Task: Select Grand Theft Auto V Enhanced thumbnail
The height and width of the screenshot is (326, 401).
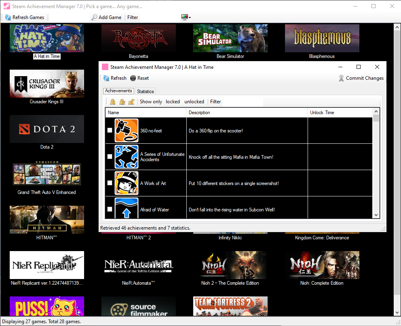Action: (47, 173)
